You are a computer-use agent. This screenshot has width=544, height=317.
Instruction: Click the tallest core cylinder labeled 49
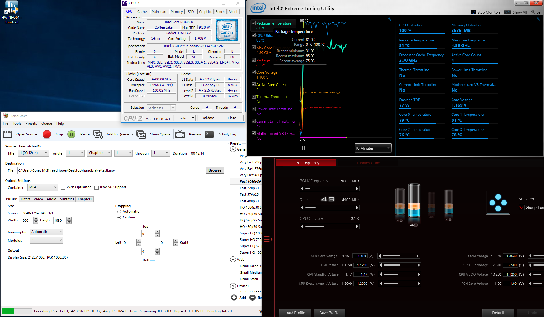(x=414, y=201)
